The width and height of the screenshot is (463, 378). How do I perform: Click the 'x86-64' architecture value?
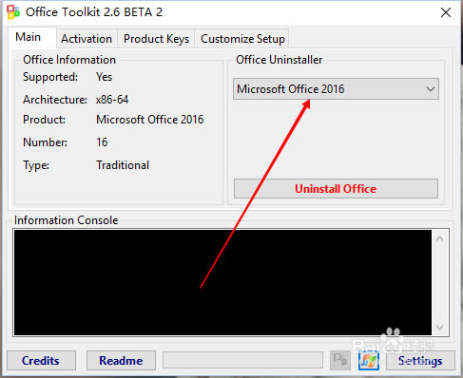112,100
